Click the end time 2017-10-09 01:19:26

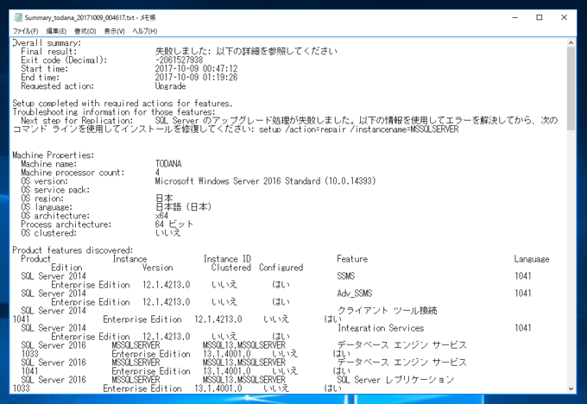coord(196,77)
